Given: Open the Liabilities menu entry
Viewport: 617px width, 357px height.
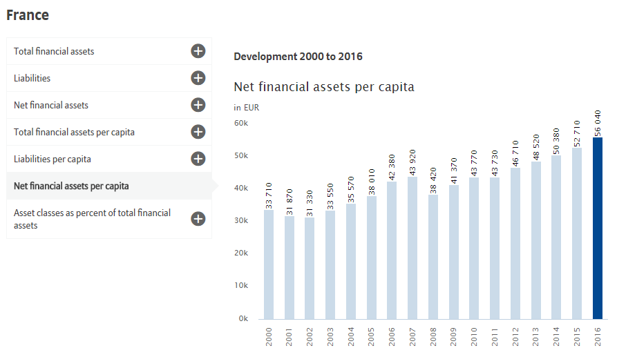Looking at the screenshot, I should (32, 78).
